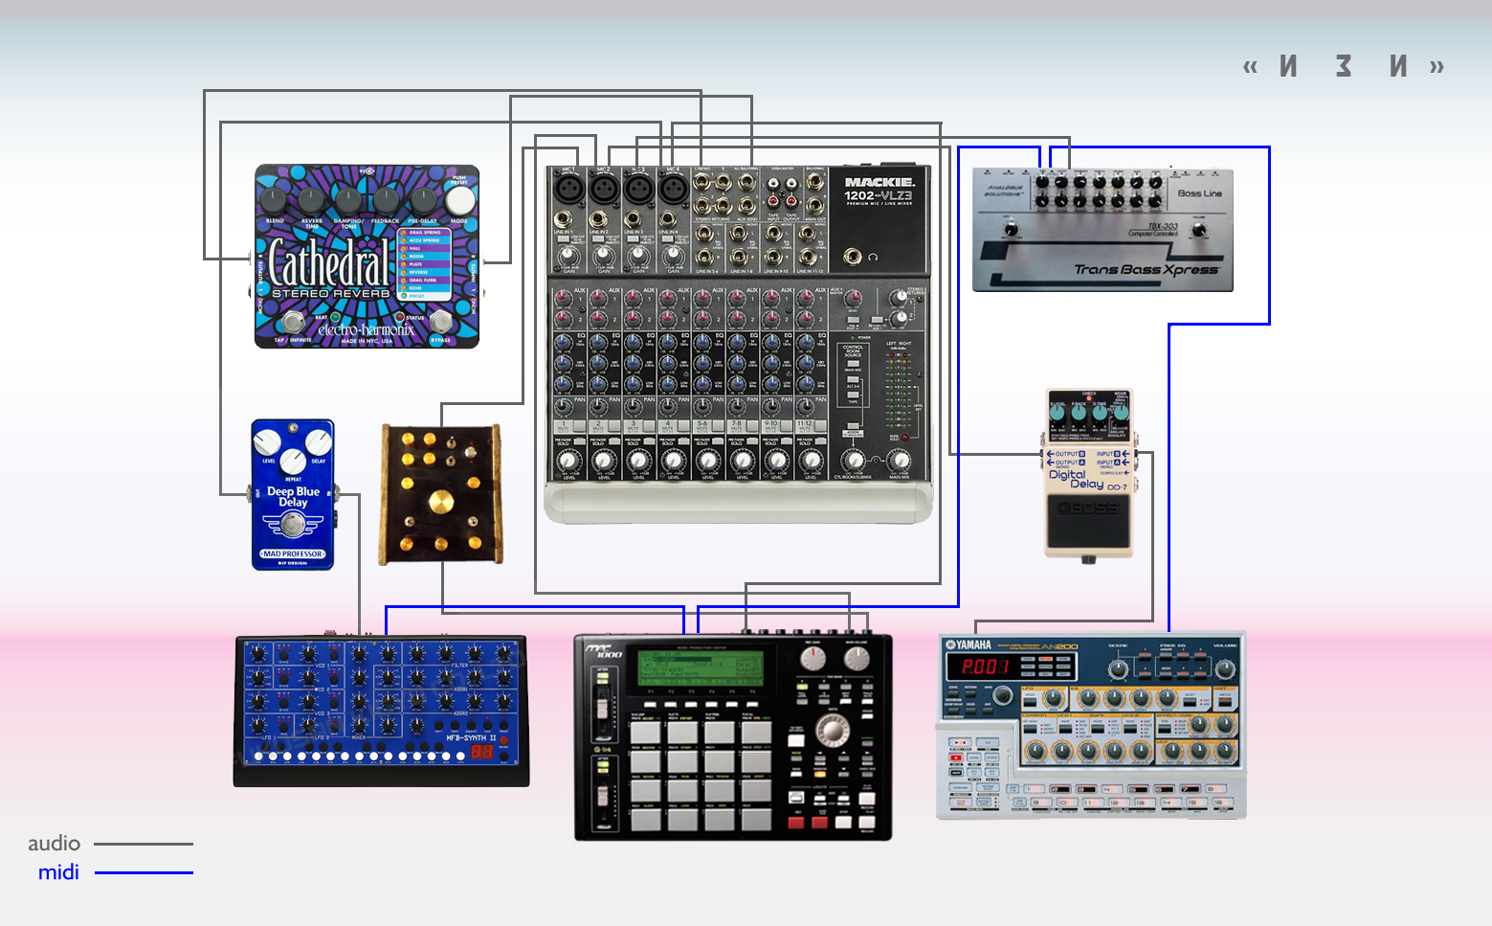The width and height of the screenshot is (1492, 926).
Task: Click the » next arrow at top right
Action: (1436, 67)
